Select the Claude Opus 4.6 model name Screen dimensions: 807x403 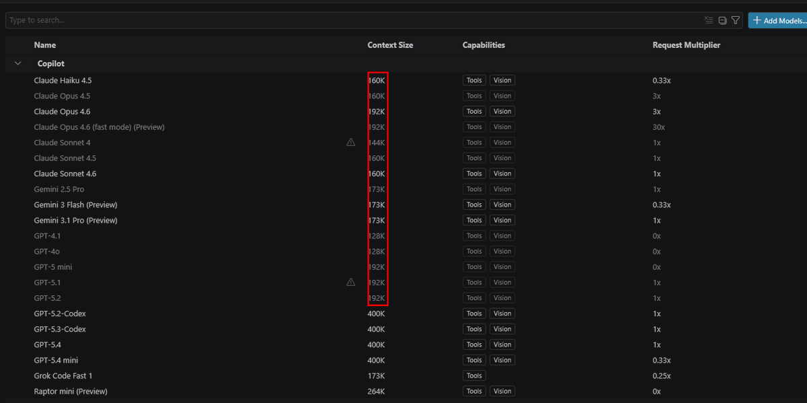point(62,112)
